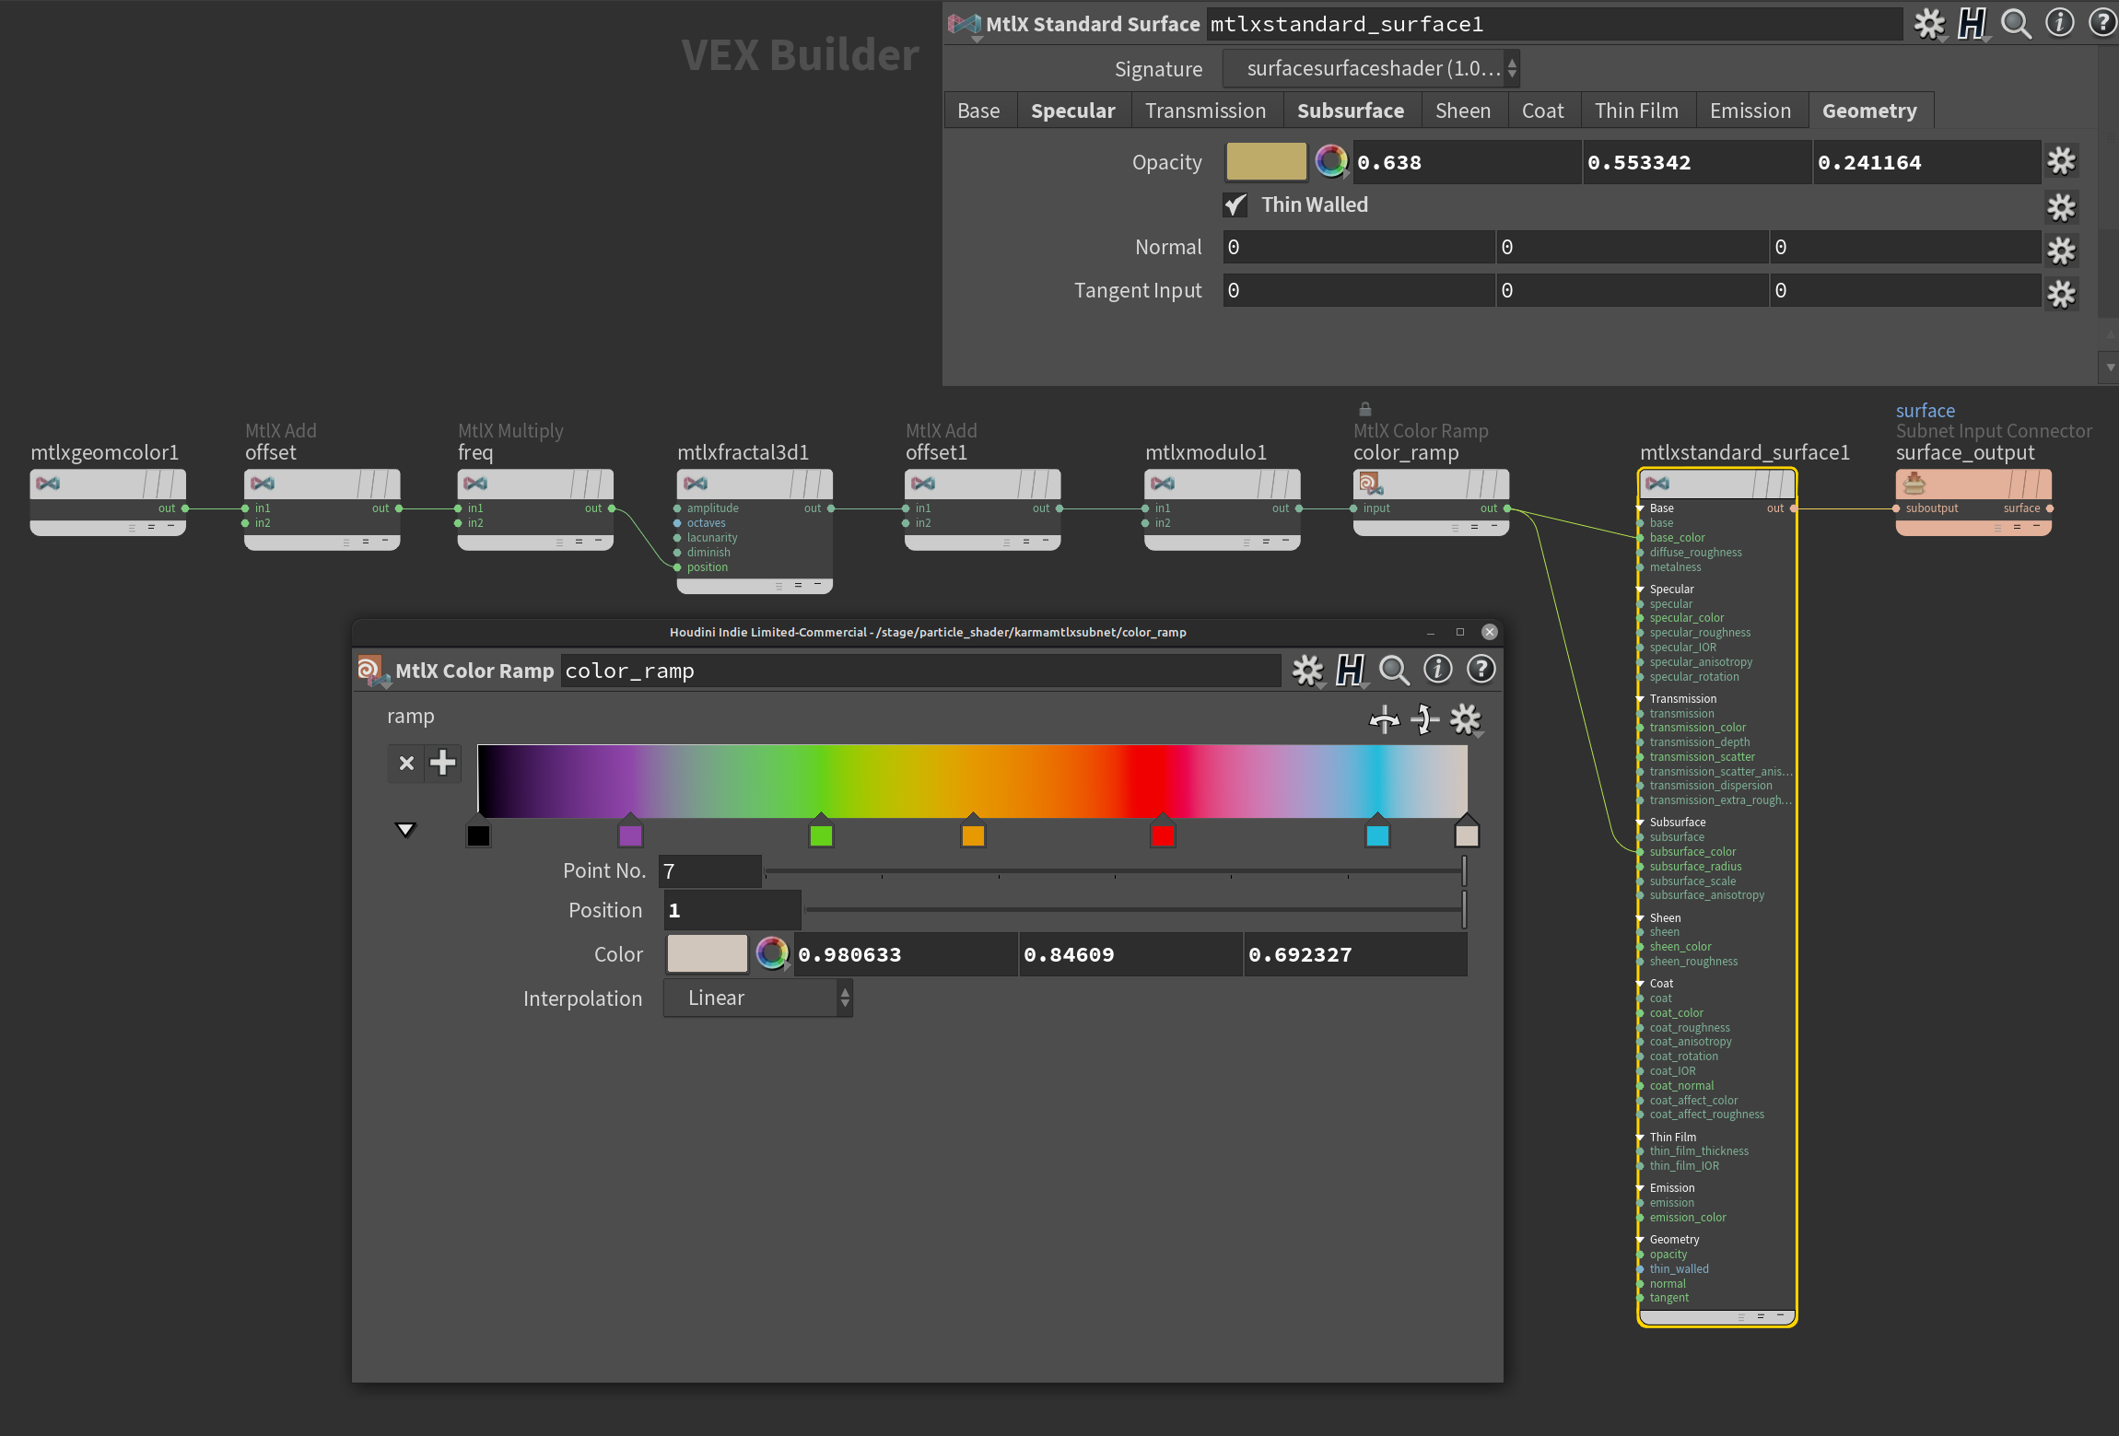The height and width of the screenshot is (1436, 2119).
Task: Toggle the Thin Walled checkbox
Action: tap(1235, 205)
